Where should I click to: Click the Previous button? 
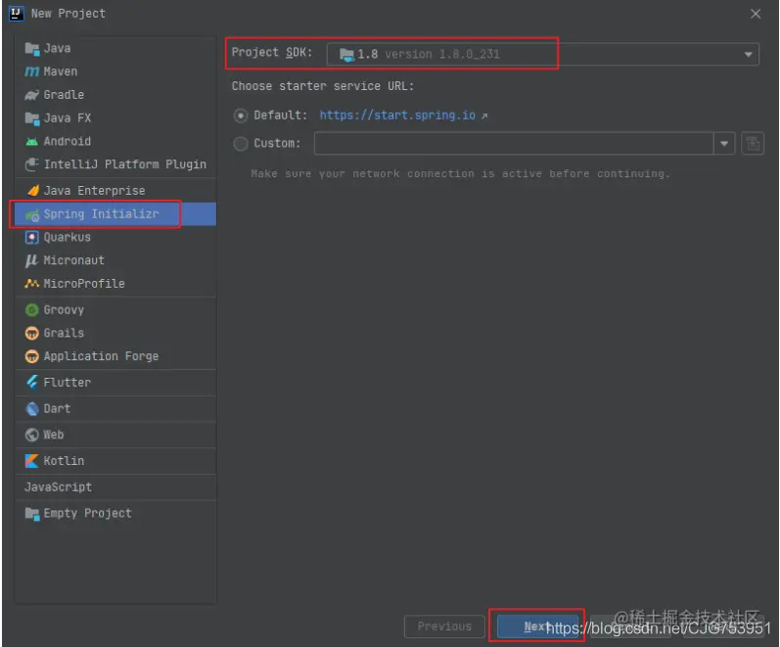444,626
